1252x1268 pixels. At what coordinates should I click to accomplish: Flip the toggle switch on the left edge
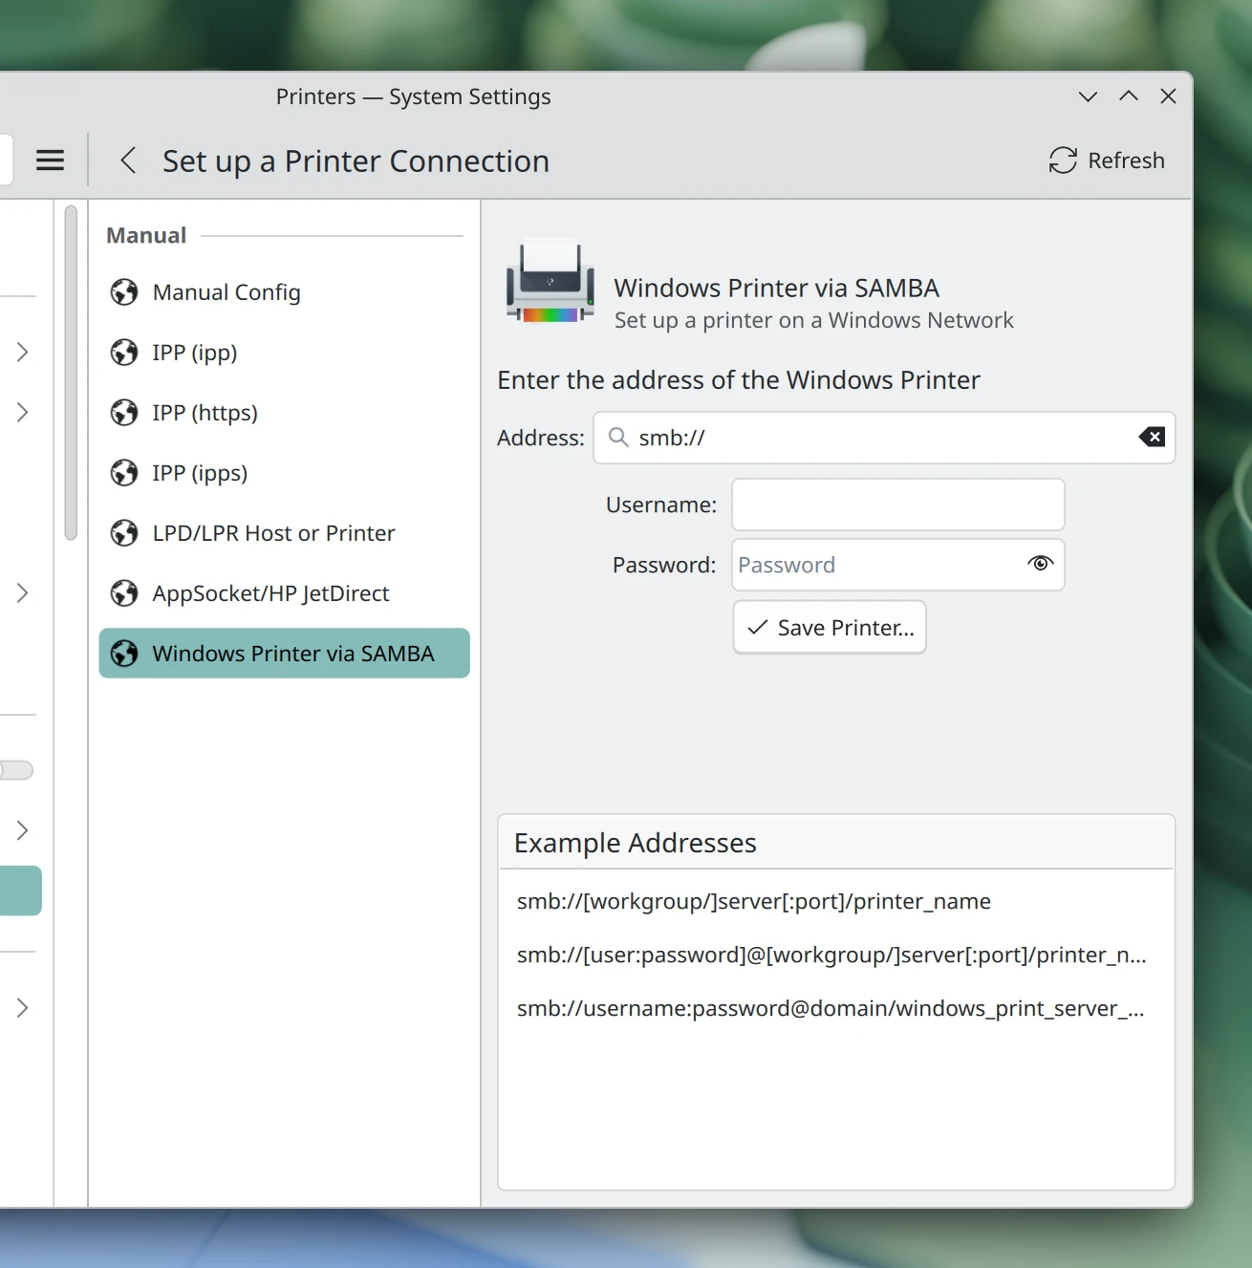[x=14, y=769]
